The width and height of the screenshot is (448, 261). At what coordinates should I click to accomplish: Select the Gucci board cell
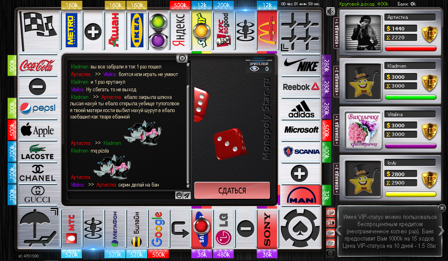point(37,195)
